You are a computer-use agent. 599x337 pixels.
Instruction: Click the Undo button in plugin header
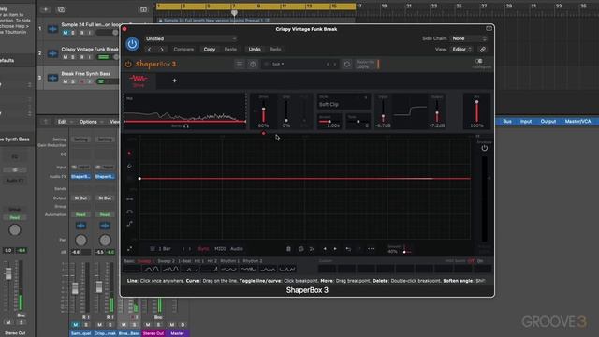click(x=255, y=50)
